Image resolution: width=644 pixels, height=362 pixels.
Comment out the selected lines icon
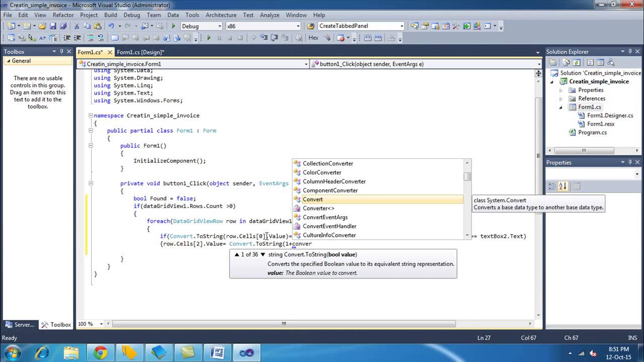coord(91,38)
